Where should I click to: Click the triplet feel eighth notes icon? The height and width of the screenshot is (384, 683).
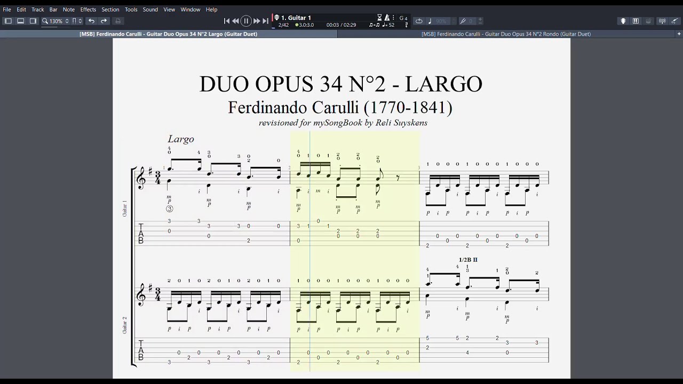[374, 25]
